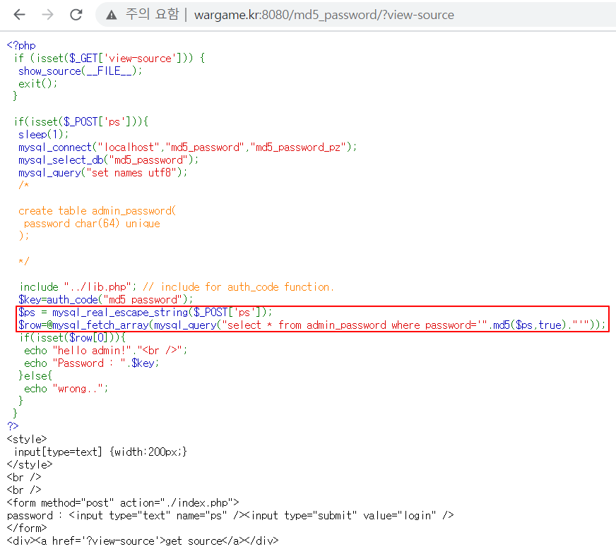Click the address bar URL wargame.kr:8080/md5_password
The width and height of the screenshot is (616, 556).
pos(324,15)
